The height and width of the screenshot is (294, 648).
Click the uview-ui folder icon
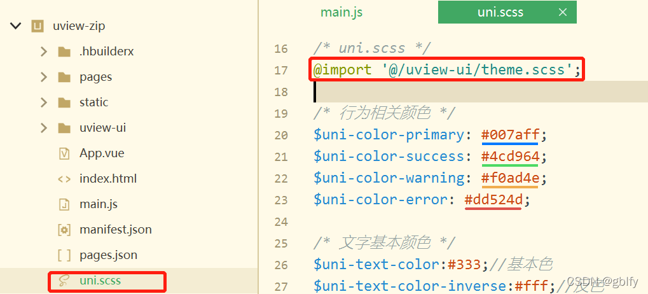point(64,128)
